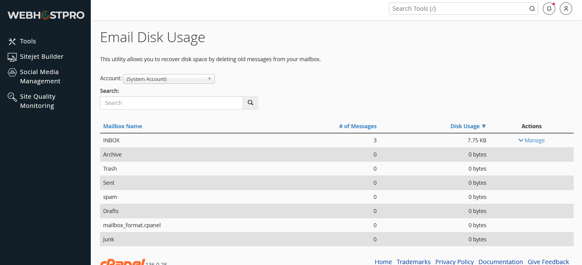
Task: Open the Trademarks footer link
Action: [413, 262]
